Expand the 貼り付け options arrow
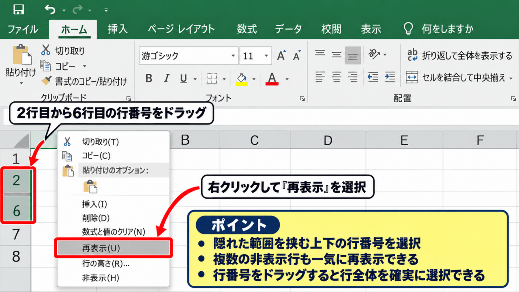Viewport: 519px width, 292px height. coord(21,84)
